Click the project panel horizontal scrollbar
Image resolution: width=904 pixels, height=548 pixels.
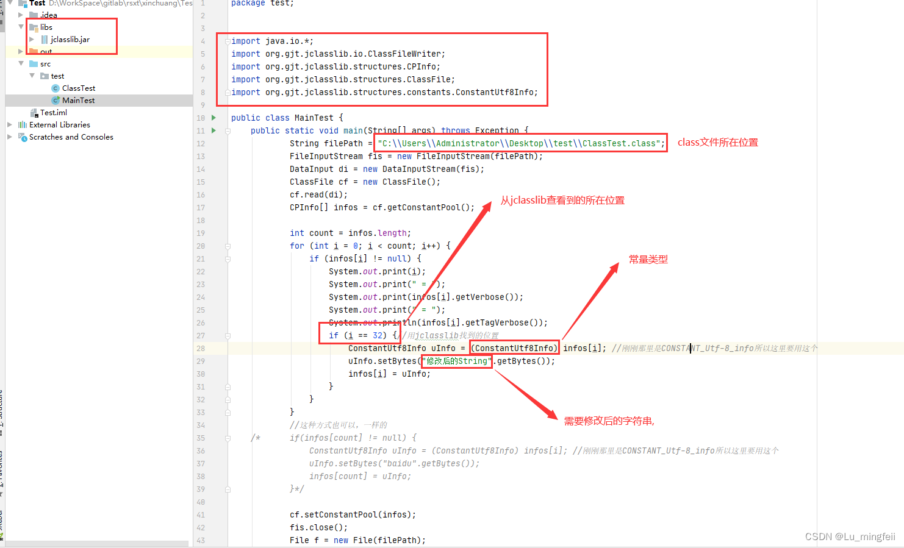pos(98,544)
